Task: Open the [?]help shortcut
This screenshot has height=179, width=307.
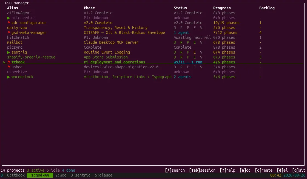Action: pos(228,170)
